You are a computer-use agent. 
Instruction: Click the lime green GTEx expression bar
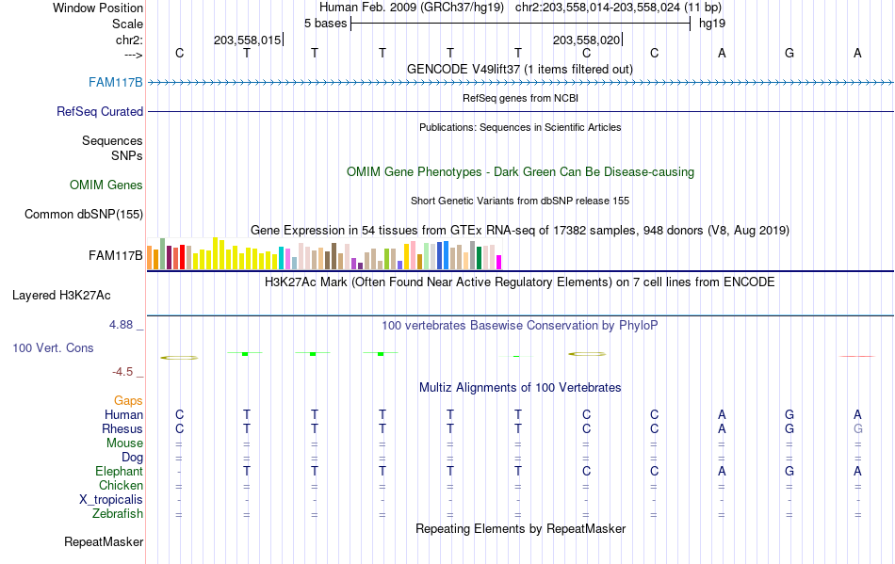coord(386,259)
